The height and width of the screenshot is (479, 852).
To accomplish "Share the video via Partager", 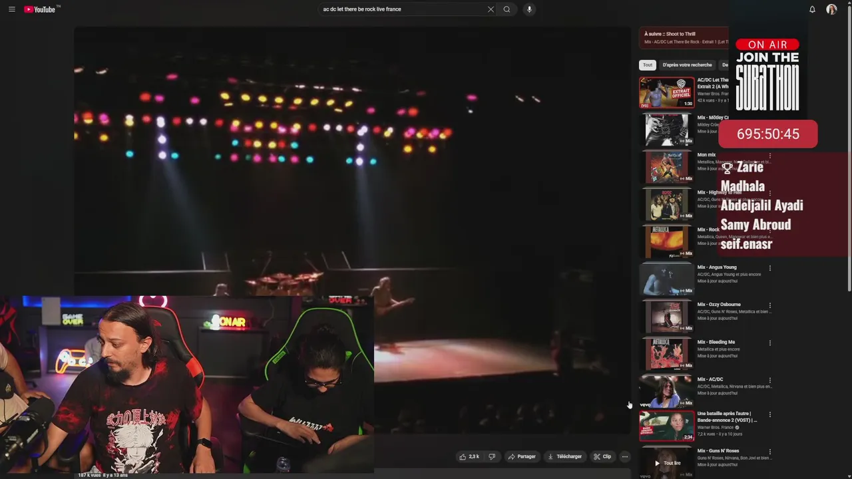I will tap(522, 456).
